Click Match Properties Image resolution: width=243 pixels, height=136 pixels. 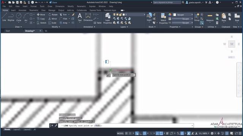(x=163, y=19)
